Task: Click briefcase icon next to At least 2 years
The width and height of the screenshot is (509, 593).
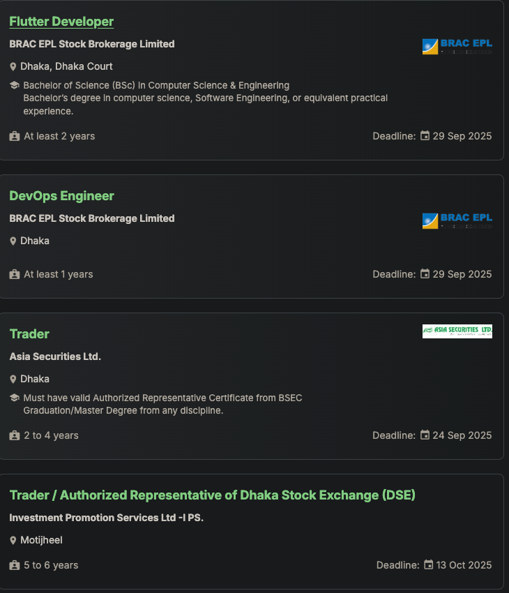Action: point(15,137)
